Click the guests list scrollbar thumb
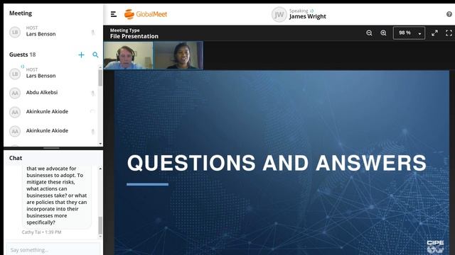 (x=100, y=77)
